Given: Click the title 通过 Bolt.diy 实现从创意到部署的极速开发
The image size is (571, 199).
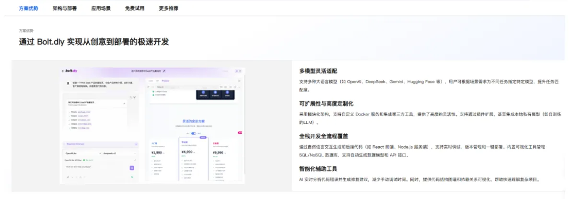Looking at the screenshot, I should (x=94, y=42).
